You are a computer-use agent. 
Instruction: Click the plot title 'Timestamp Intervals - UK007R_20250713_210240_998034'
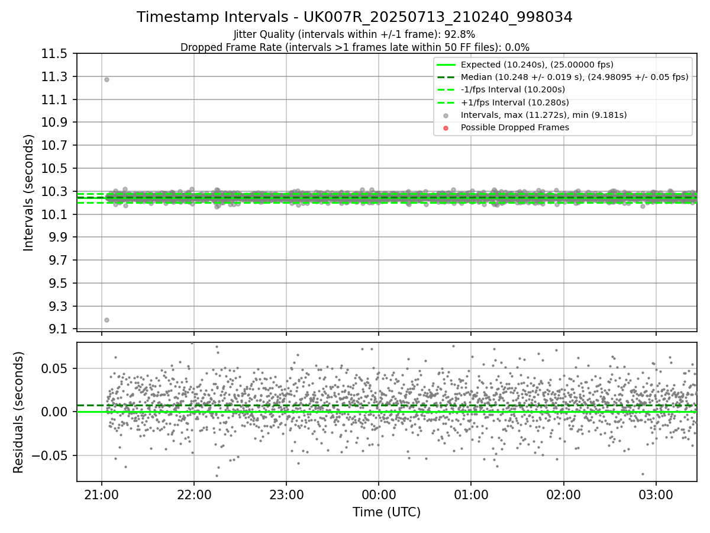354,17
